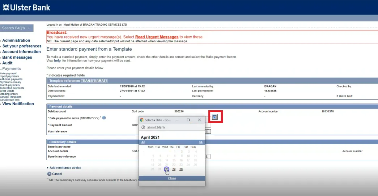Select 29 in the April 2021 calendar
This screenshot has height=196, width=378.
(174, 169)
